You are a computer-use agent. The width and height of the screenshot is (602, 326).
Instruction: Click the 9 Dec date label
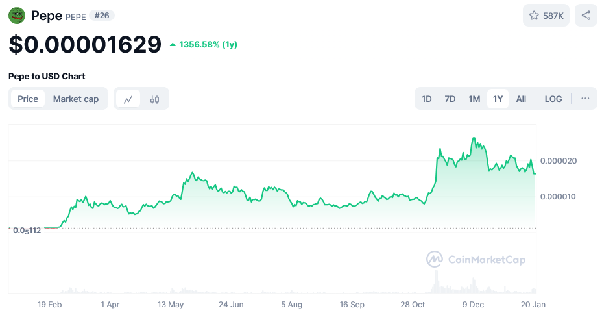473,305
